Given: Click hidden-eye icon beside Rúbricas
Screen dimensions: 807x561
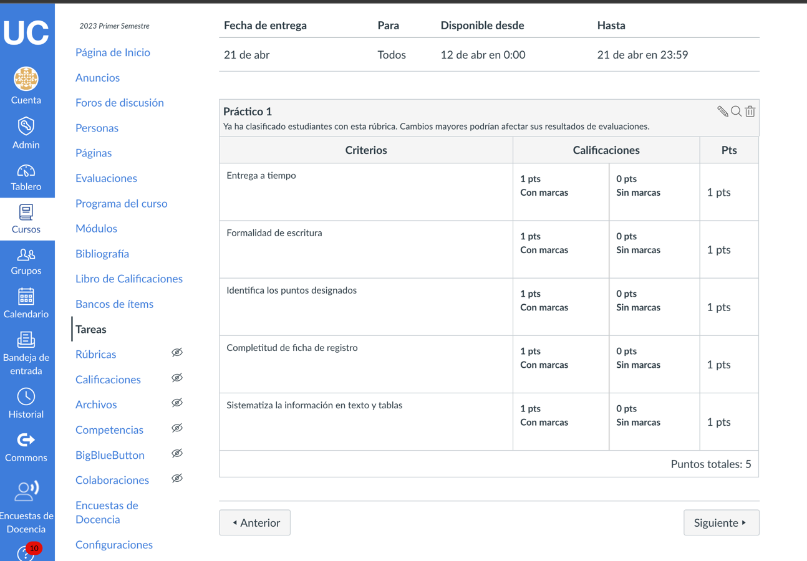Looking at the screenshot, I should click(x=177, y=353).
